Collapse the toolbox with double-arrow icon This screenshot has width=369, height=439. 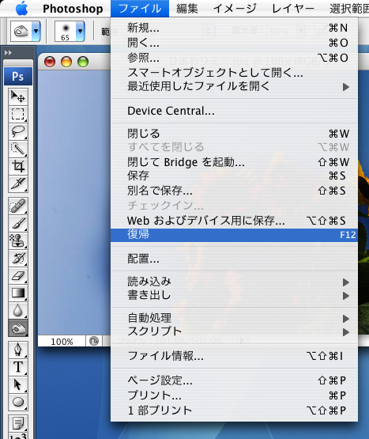(x=9, y=53)
